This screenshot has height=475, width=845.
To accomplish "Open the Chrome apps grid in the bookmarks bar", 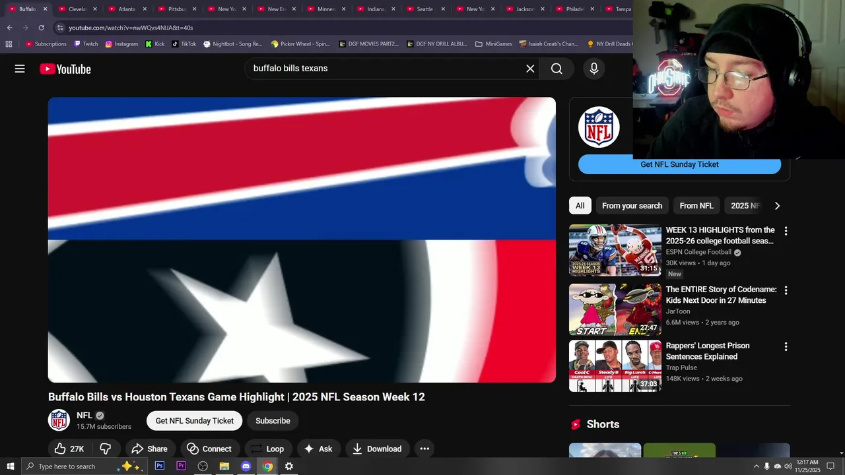I will (x=9, y=44).
